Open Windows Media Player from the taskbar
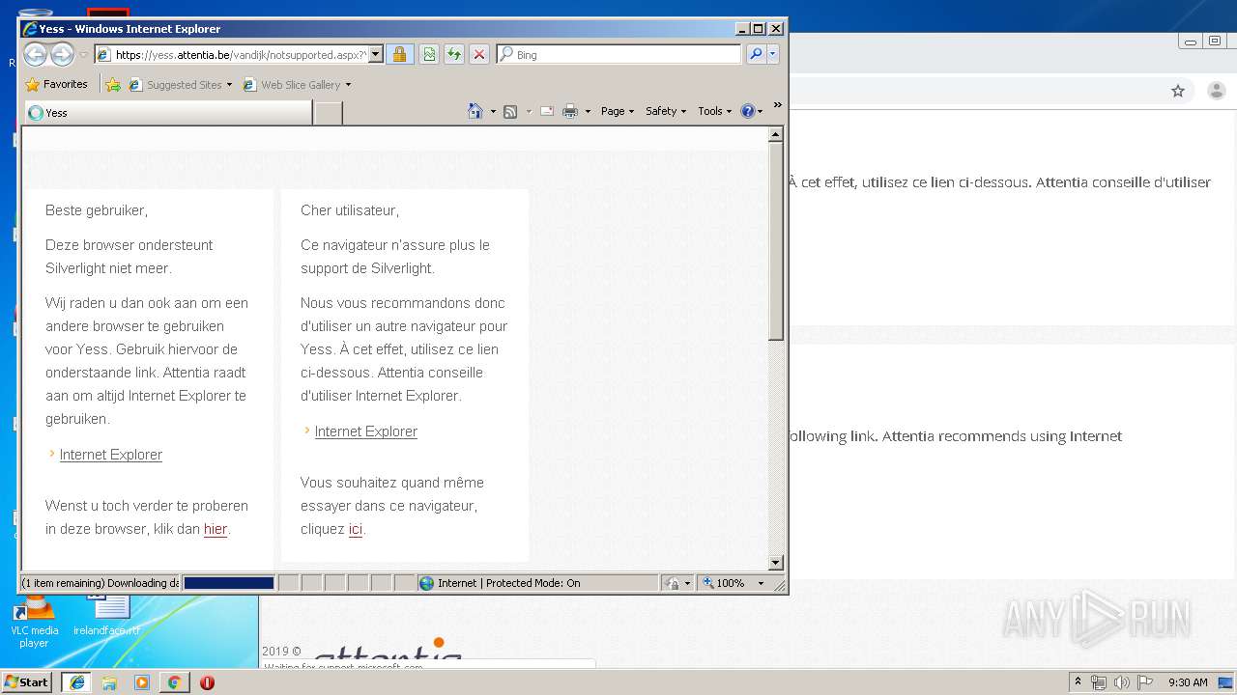Screen dimensions: 1237x695 click(142, 682)
